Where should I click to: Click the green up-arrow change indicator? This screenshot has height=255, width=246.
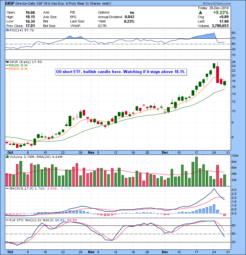click(x=200, y=12)
